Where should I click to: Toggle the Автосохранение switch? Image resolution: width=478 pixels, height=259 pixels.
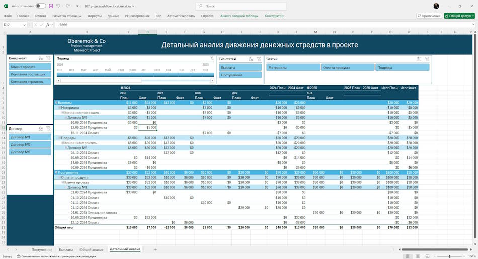pos(41,6)
